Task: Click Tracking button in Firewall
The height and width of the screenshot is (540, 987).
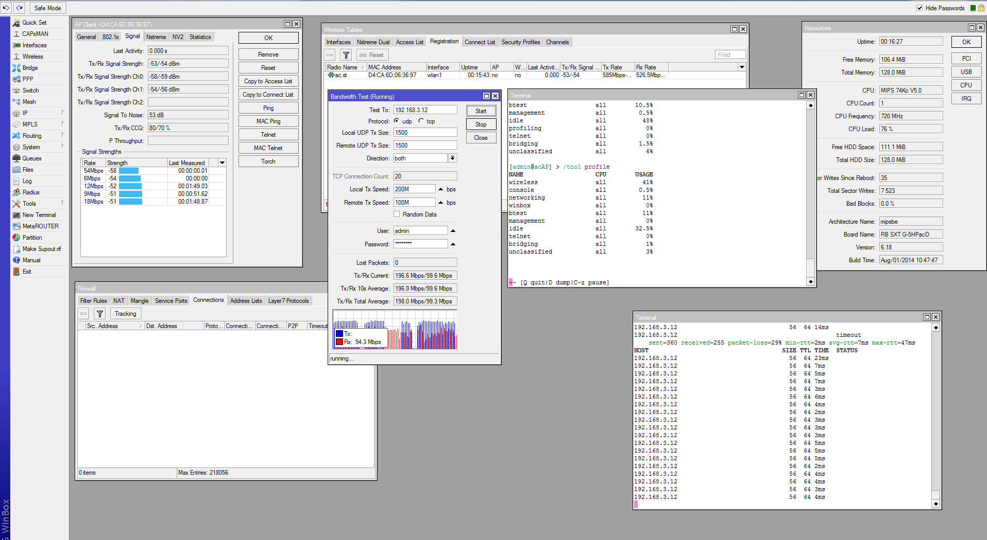Action: (126, 314)
